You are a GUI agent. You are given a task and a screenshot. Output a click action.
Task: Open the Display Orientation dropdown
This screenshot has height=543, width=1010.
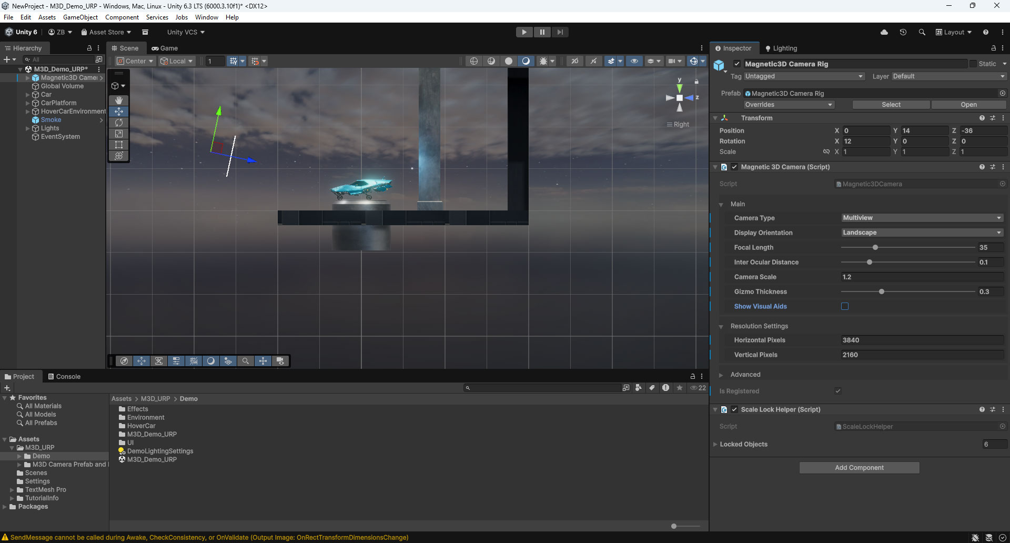click(922, 233)
